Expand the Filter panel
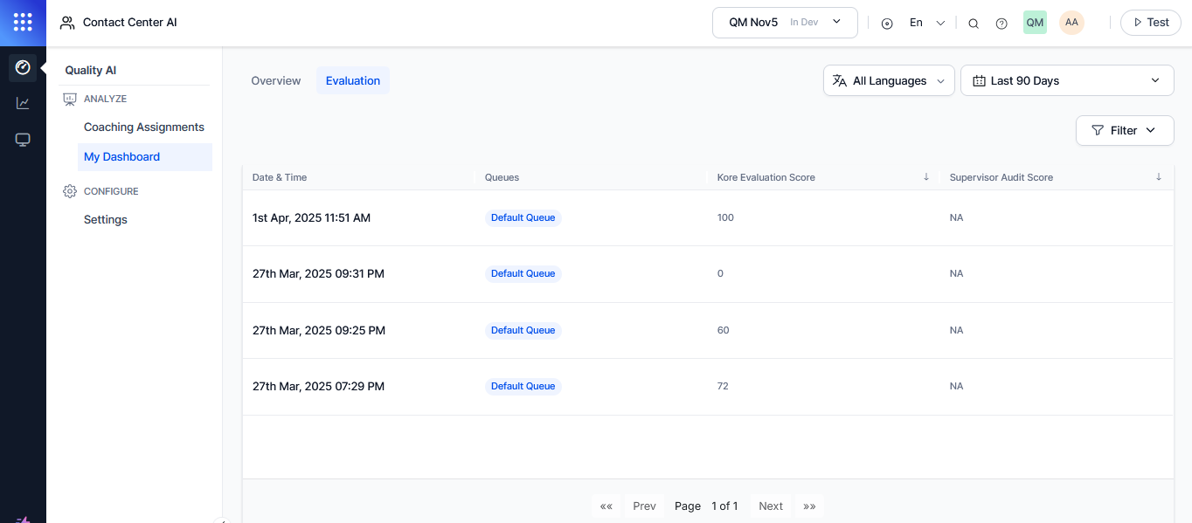 [x=1125, y=129]
